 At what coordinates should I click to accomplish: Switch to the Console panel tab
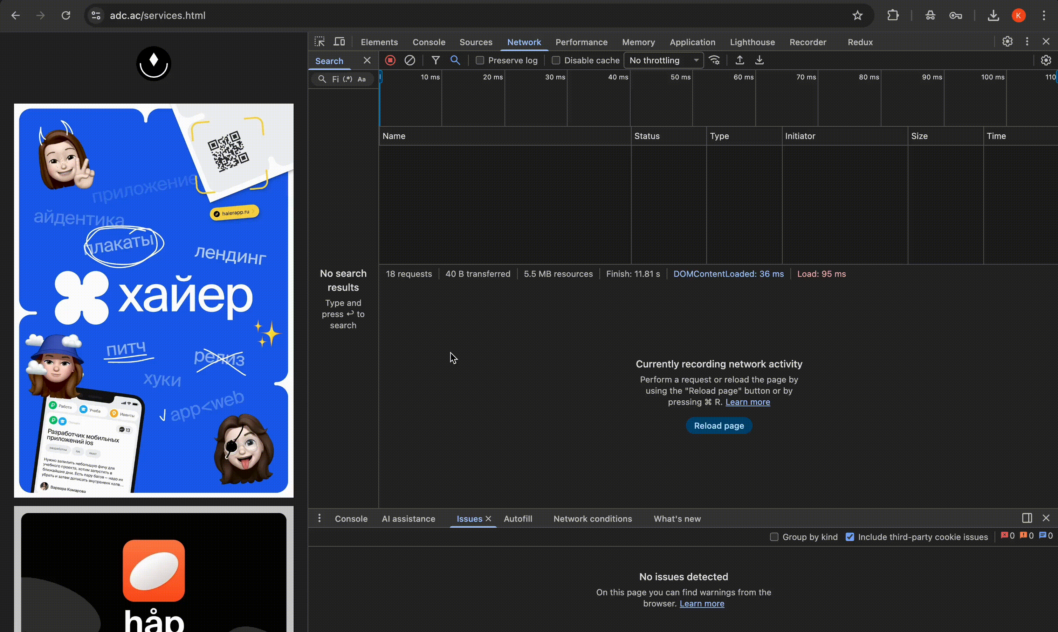pos(429,42)
